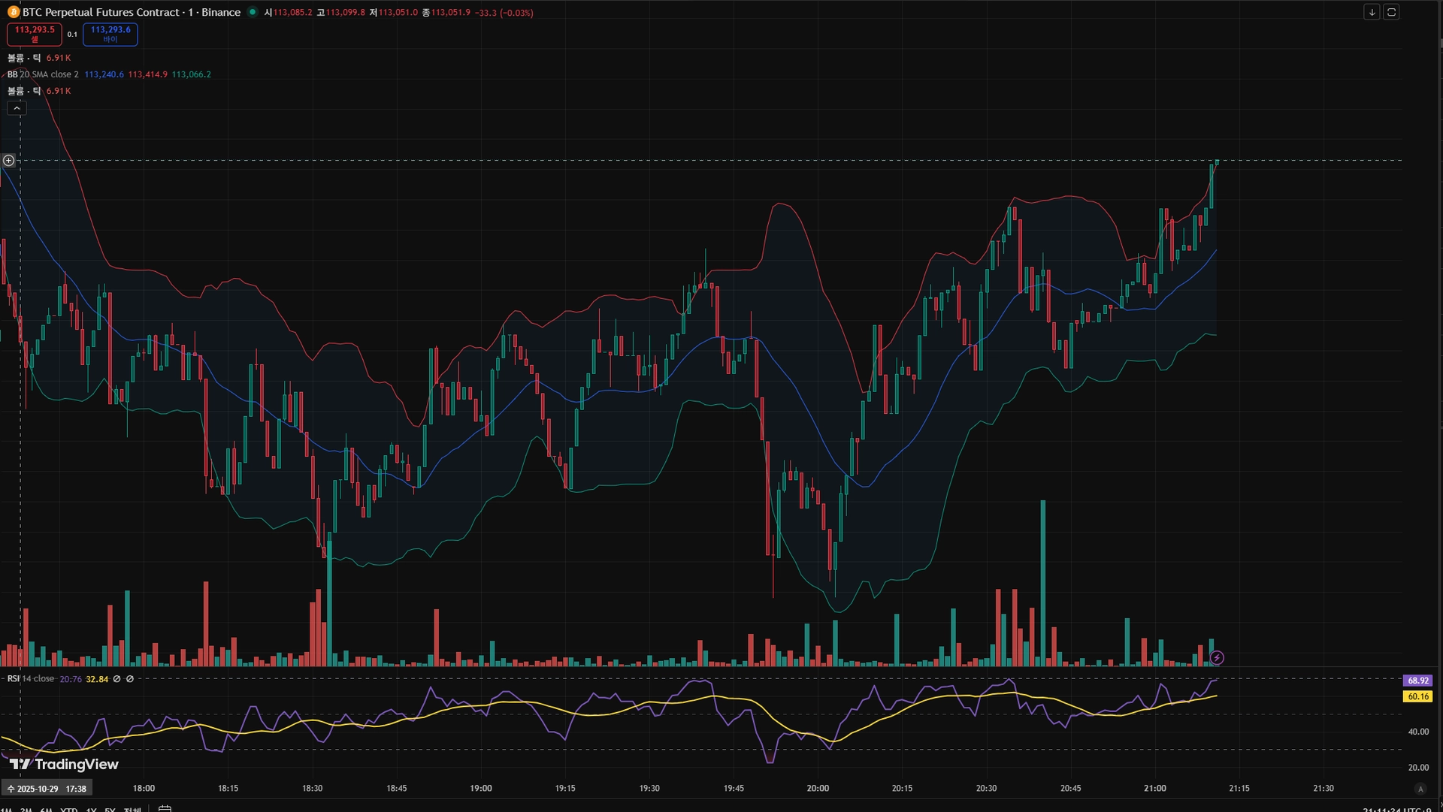Open the TradingView logo link
The image size is (1443, 812).
click(x=64, y=764)
